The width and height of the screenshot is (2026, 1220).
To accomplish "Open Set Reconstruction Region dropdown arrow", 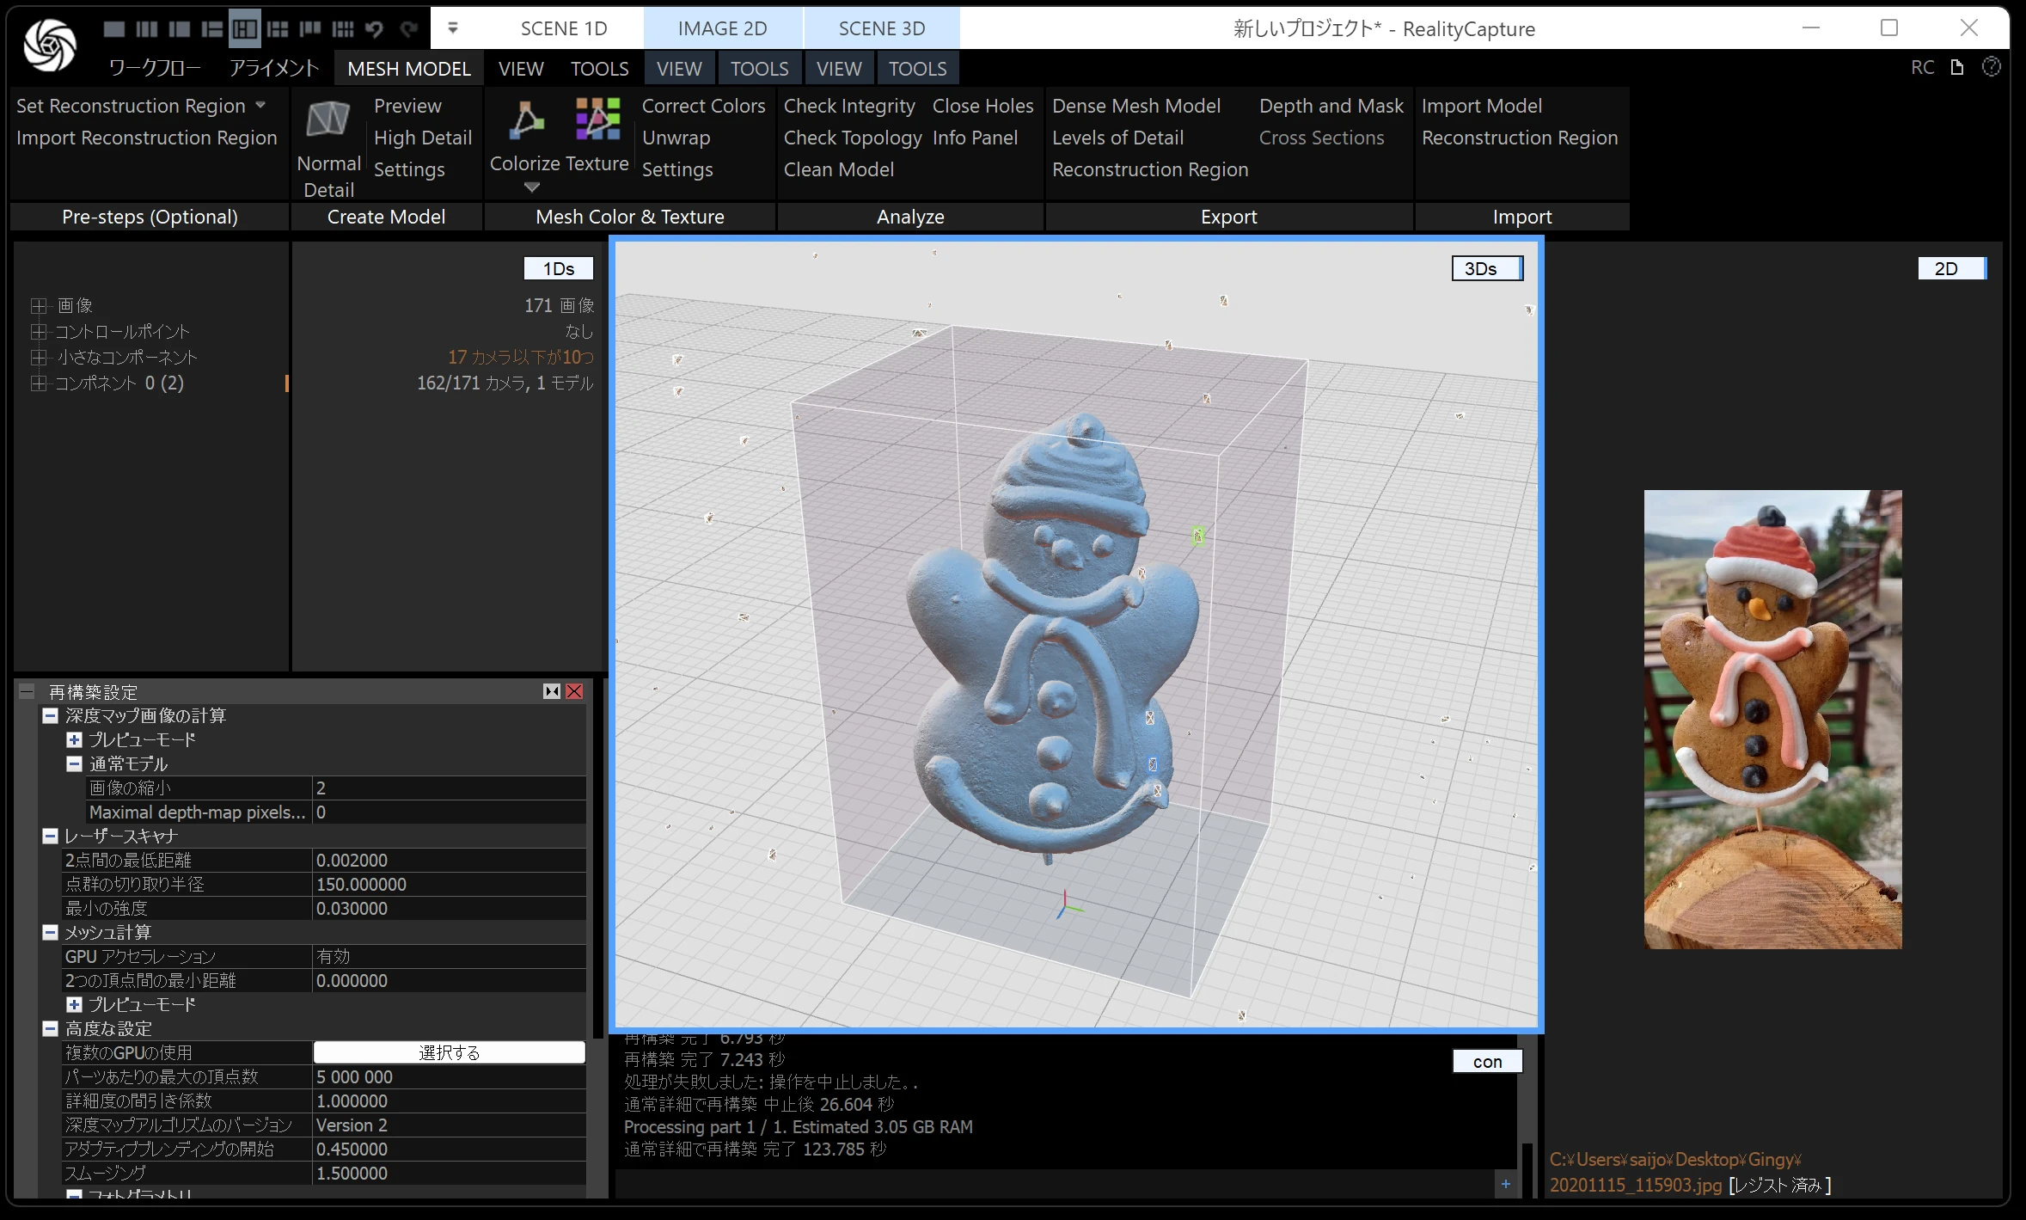I will point(260,105).
